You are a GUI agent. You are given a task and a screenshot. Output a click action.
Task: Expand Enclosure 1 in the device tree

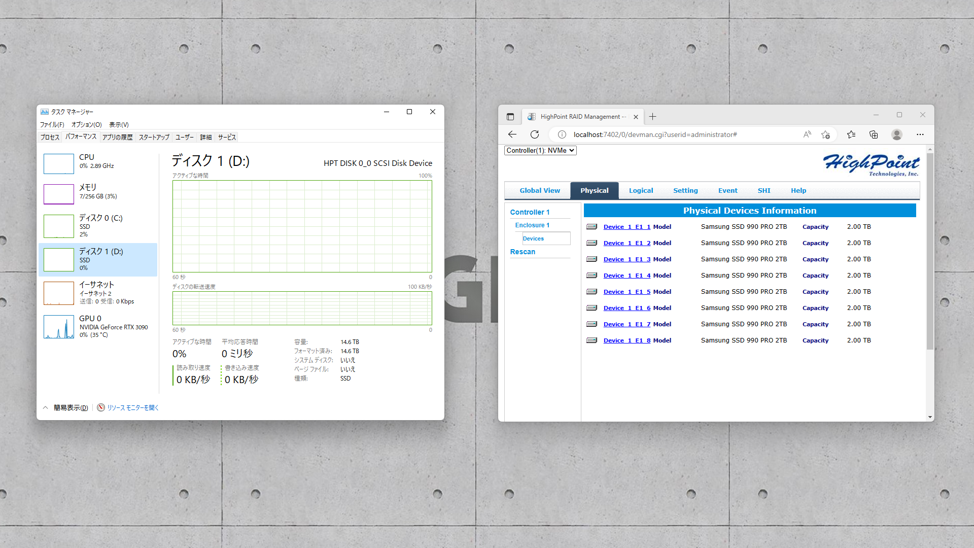pyautogui.click(x=532, y=225)
